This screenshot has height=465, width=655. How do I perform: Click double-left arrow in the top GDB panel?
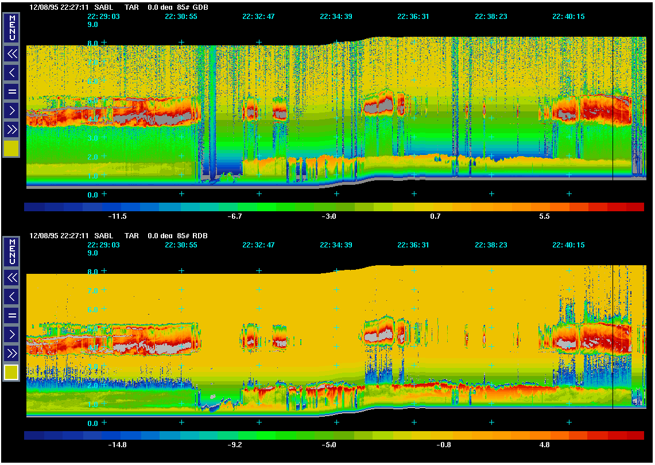click(x=11, y=54)
